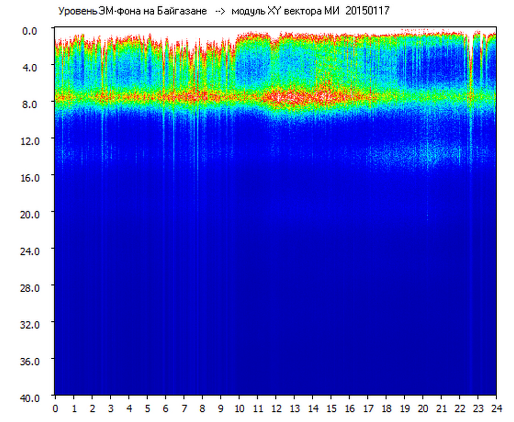Click the faint light band near hour 20 at 14.0
Screen dimensions: 514x422
pyautogui.click(x=424, y=154)
